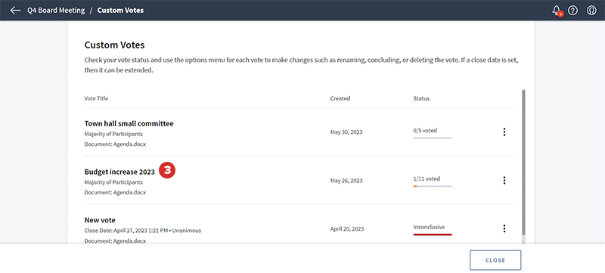Open the help question mark icon
The height and width of the screenshot is (273, 605).
tap(573, 11)
